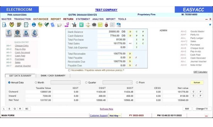Open Cash Received quick entry link

[22, 52]
